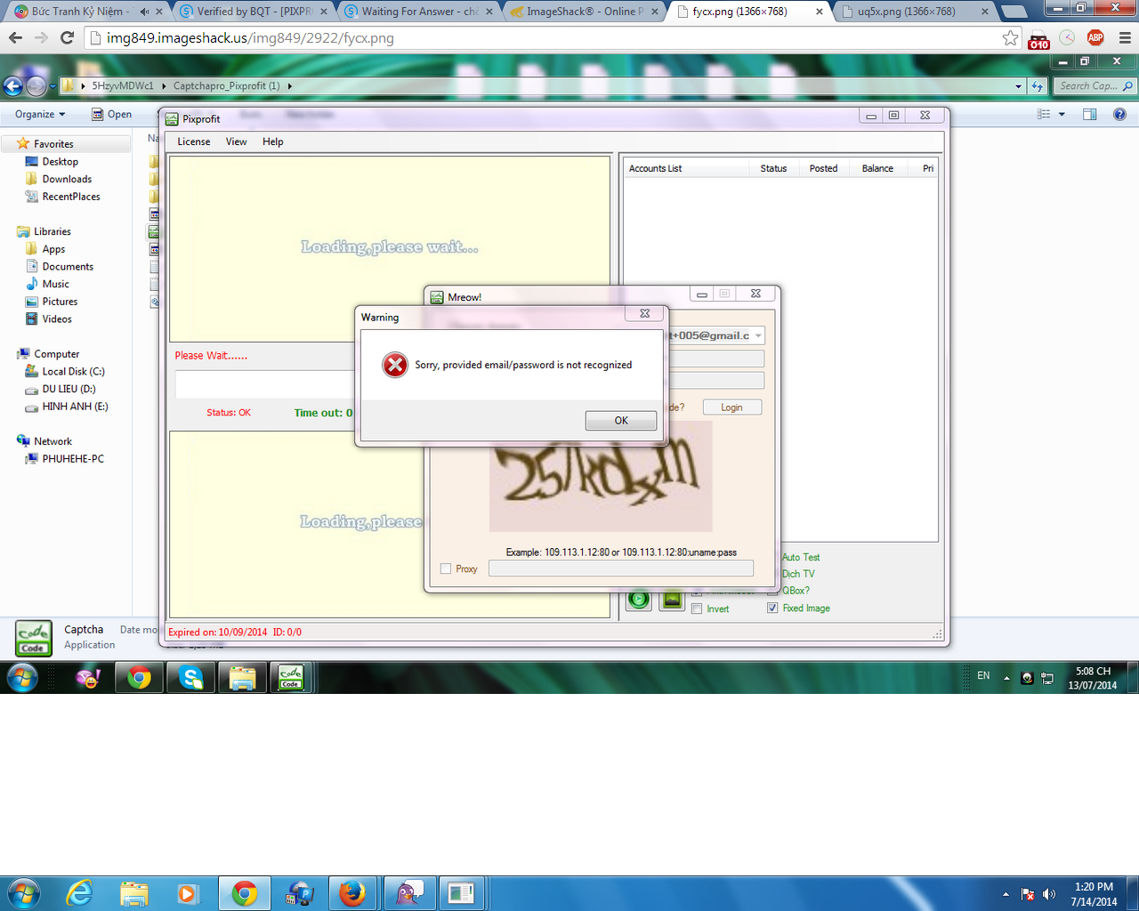The width and height of the screenshot is (1139, 911).
Task: Expand the breadcrumb arrow after 5HzyvMDWc1
Action: (x=164, y=86)
